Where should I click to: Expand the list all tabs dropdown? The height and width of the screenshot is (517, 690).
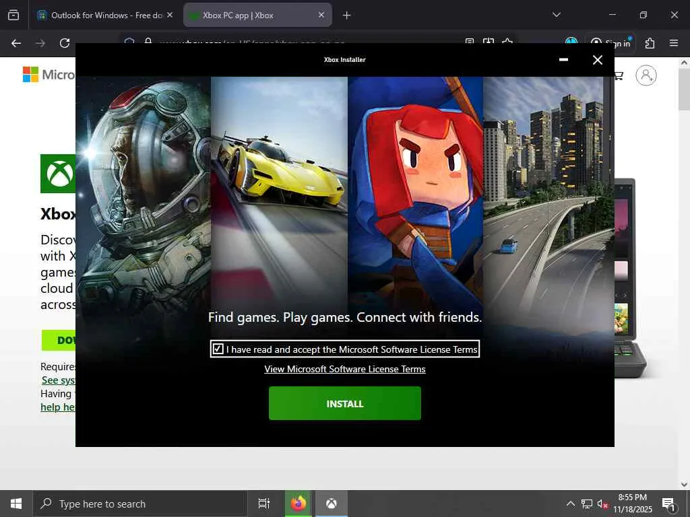click(x=556, y=15)
